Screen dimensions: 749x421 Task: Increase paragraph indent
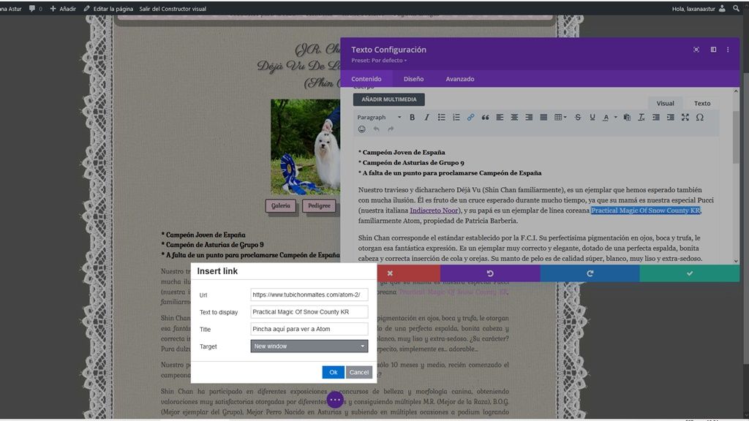point(671,118)
